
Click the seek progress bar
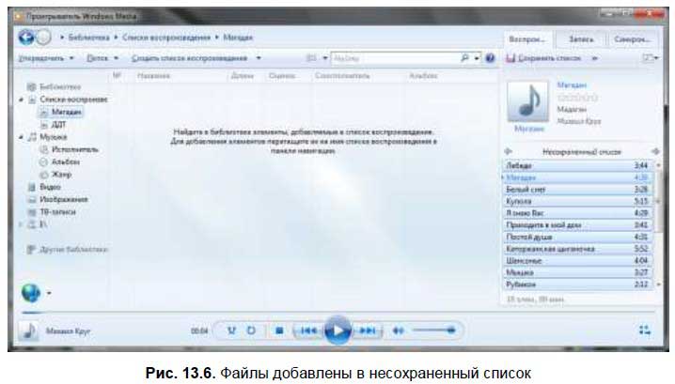pos(337,312)
